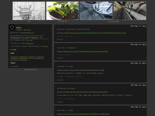This screenshot has width=155, height=116.
Task: Open the former tekk.in address link
Action: pyautogui.click(x=28, y=33)
